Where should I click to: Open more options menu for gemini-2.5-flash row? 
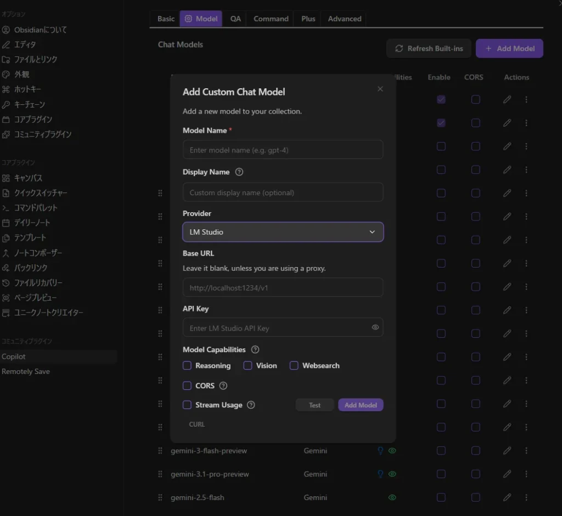526,497
